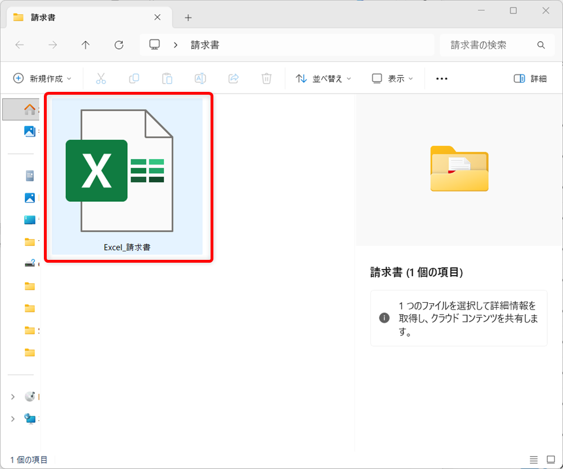Open the 並べ替え sort dropdown
This screenshot has width=563, height=469.
click(322, 78)
